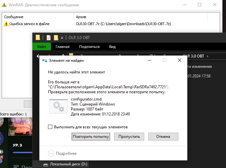Open the Файл tab in Explorer
This screenshot has width=226, height=168.
[41, 47]
